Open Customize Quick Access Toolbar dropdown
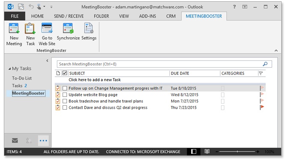This screenshot has width=285, height=161. (51, 7)
